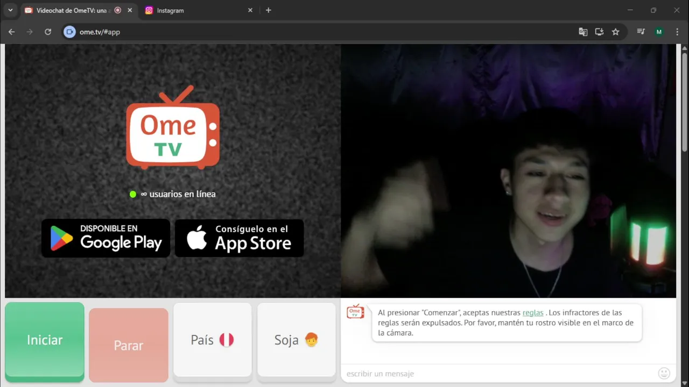The height and width of the screenshot is (387, 689).
Task: Click the camera permission icon in address bar
Action: (69, 32)
